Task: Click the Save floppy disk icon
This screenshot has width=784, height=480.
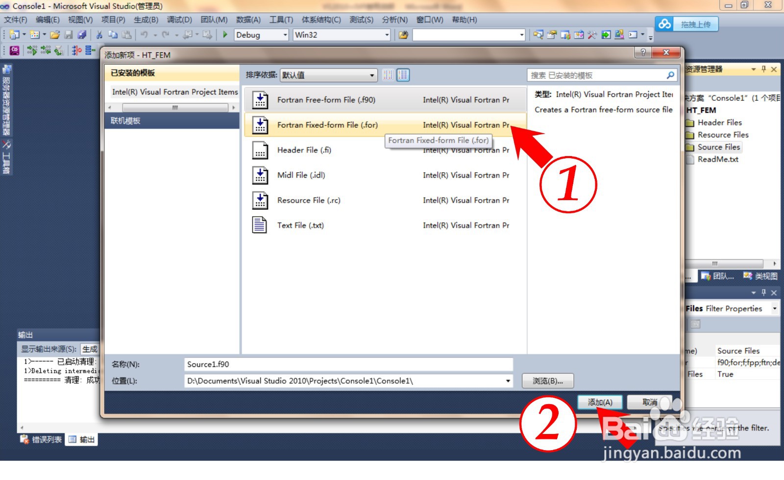Action: pyautogui.click(x=69, y=35)
